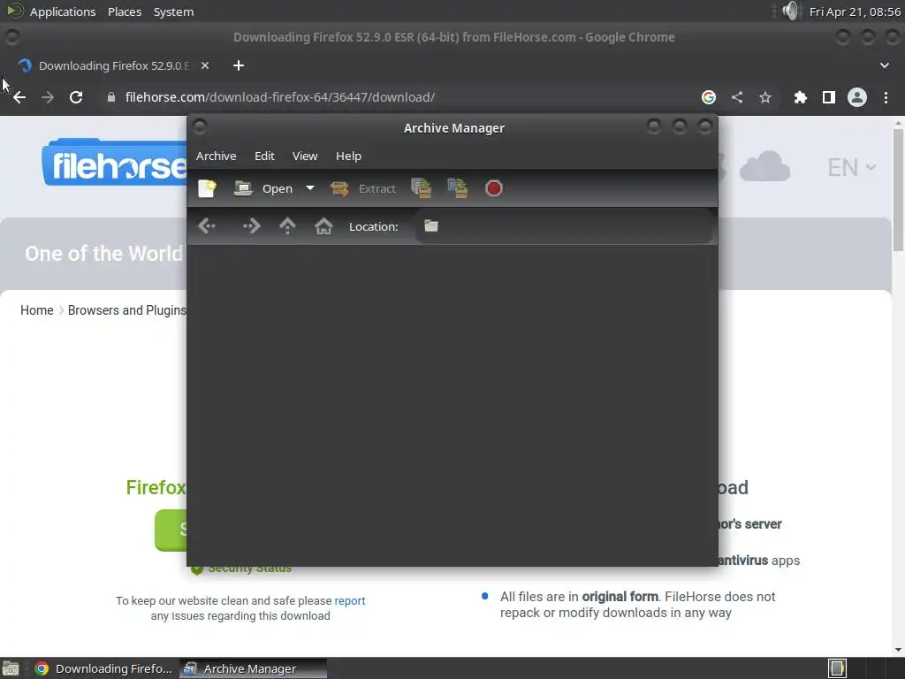The width and height of the screenshot is (905, 679).
Task: Open the Help menu in Archive Manager
Action: (348, 156)
